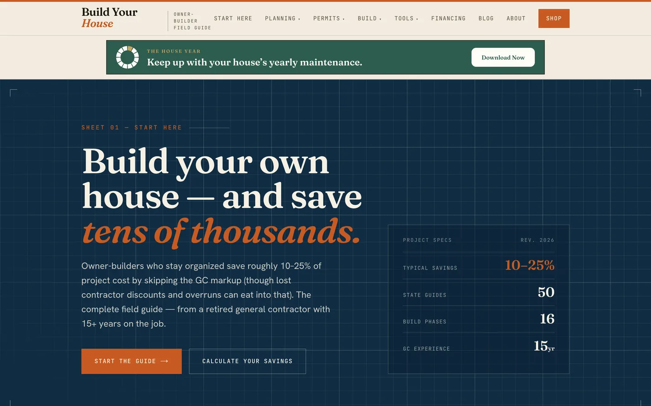Screen dimensions: 651x406
Task: Expand the Build dropdown menu
Action: (x=369, y=19)
